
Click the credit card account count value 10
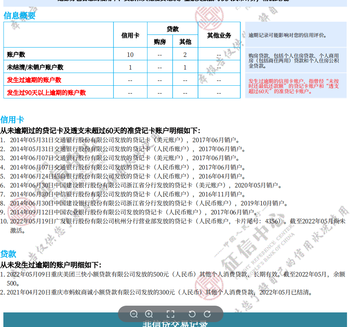pos(130,55)
